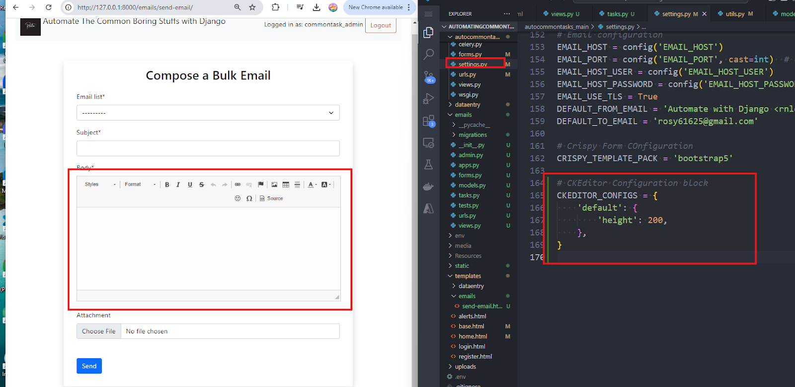Open the Chrome extensions puzzle icon

click(x=275, y=7)
